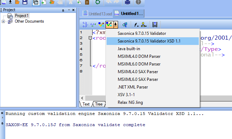Screen dimensions: 232x139
Task: Select Saxonica 9.7.0.15 Validator XSD 1.1
Action: 153,41
